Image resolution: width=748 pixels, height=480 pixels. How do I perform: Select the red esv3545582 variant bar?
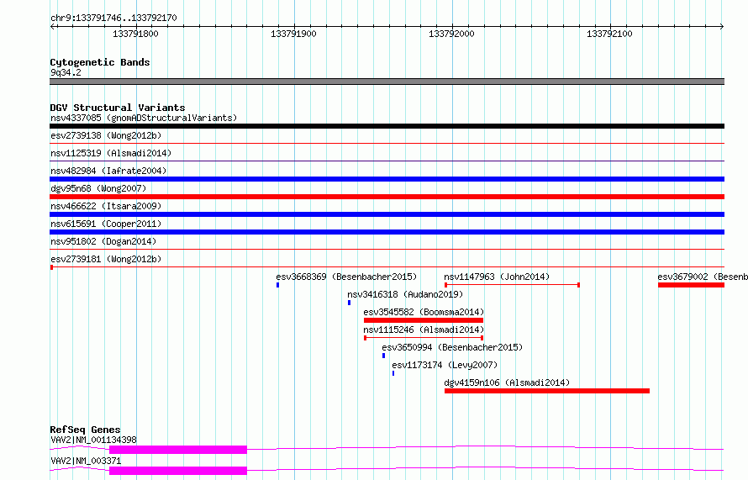(x=424, y=320)
